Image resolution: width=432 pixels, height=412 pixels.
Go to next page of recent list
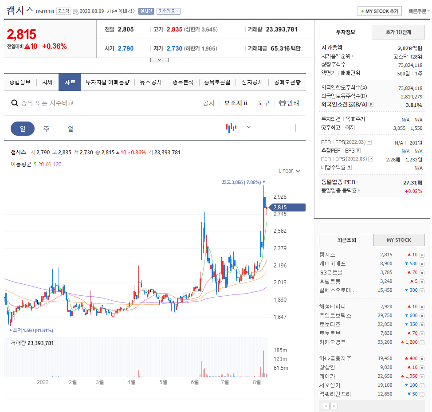pyautogui.click(x=334, y=406)
